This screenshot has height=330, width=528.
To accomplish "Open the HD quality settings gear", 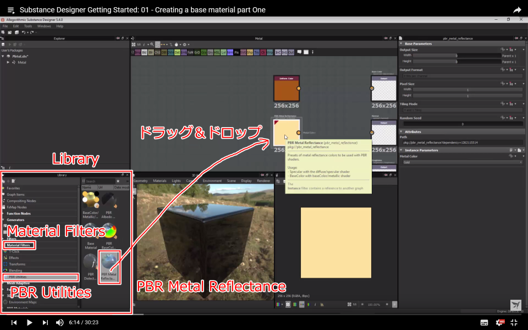I will [500, 322].
